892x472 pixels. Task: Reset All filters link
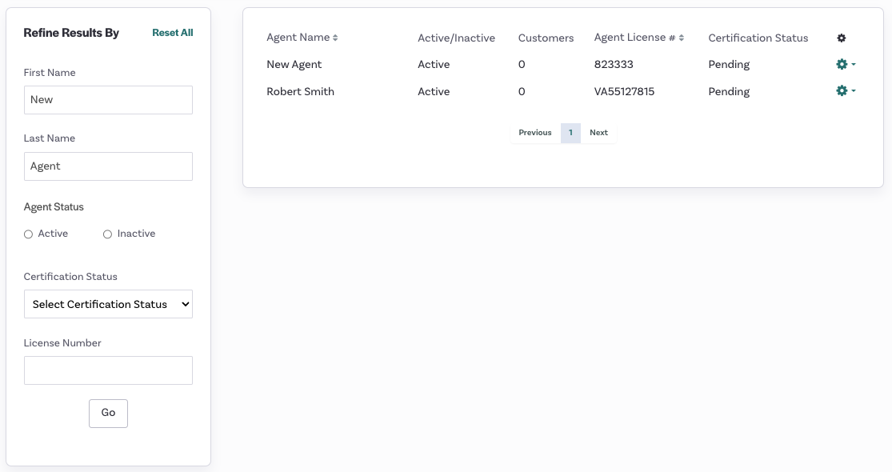click(x=172, y=33)
